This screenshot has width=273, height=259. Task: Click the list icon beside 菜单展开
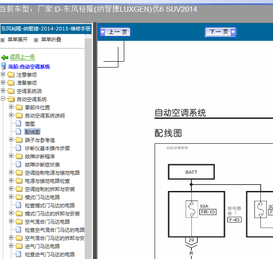tap(2, 40)
